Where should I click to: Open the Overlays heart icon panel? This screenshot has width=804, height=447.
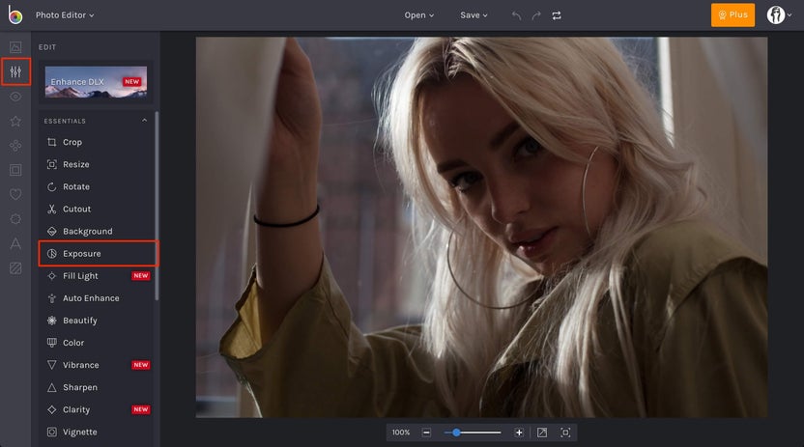(x=15, y=195)
